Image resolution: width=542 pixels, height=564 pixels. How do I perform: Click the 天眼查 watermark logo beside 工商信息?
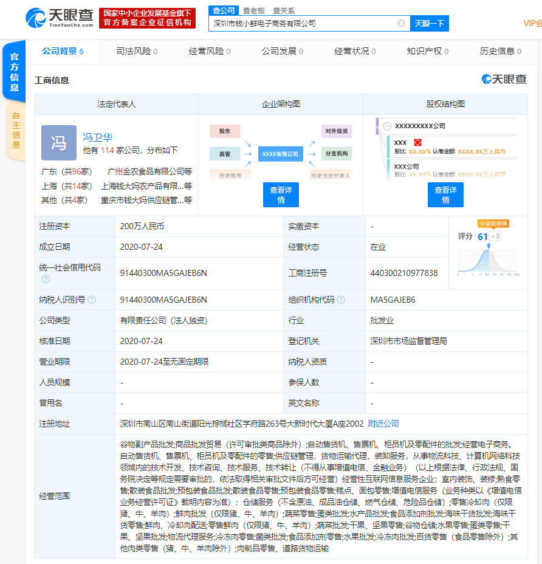(504, 80)
